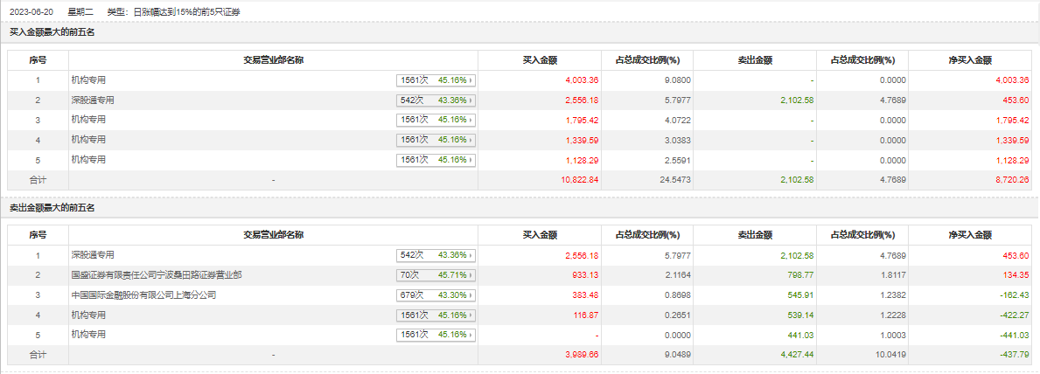The height and width of the screenshot is (374, 1040).
Task: Click 机构专用 at rank 1 of buyers table
Action: tap(88, 80)
